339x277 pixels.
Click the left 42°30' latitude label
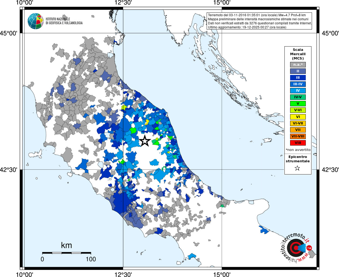point(9,170)
